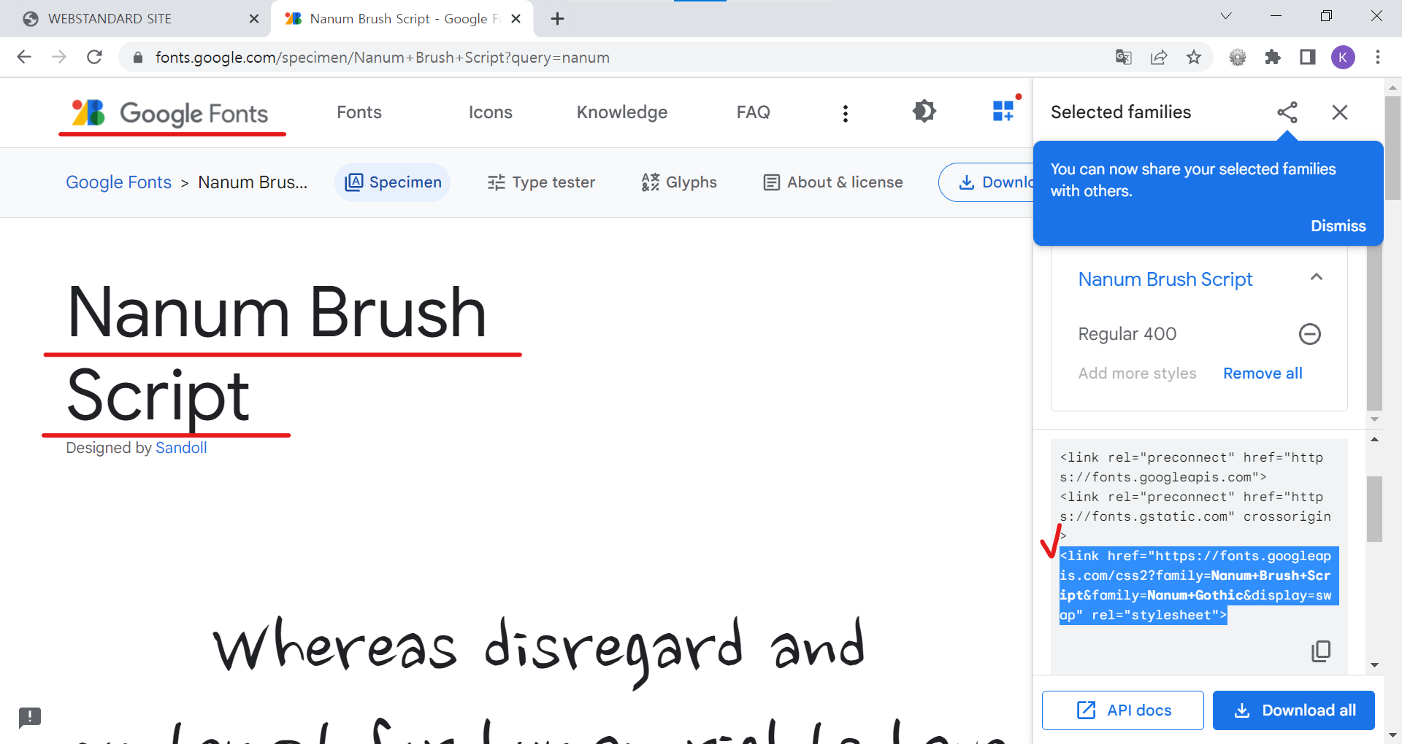Open the Icons navigation menu
This screenshot has height=744, width=1402.
point(490,112)
